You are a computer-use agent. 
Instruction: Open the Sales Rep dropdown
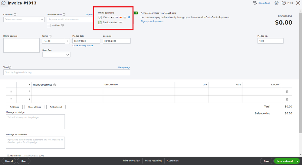click(56, 55)
